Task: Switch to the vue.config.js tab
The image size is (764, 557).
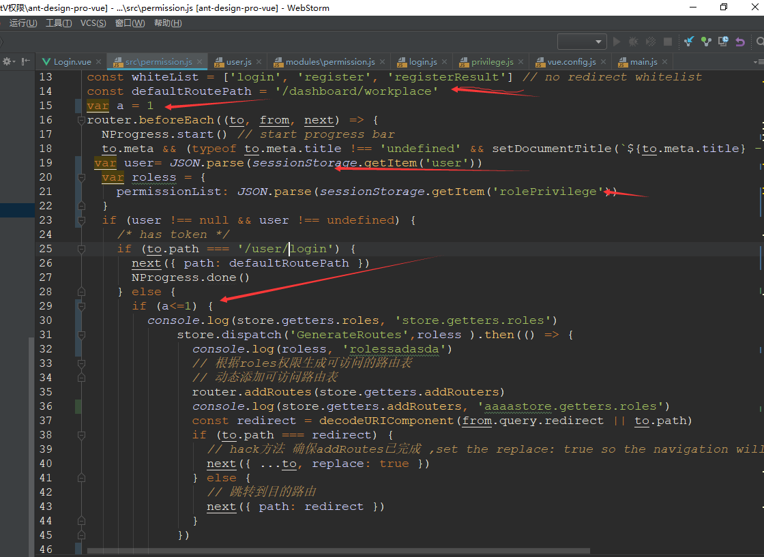Action: [571, 62]
